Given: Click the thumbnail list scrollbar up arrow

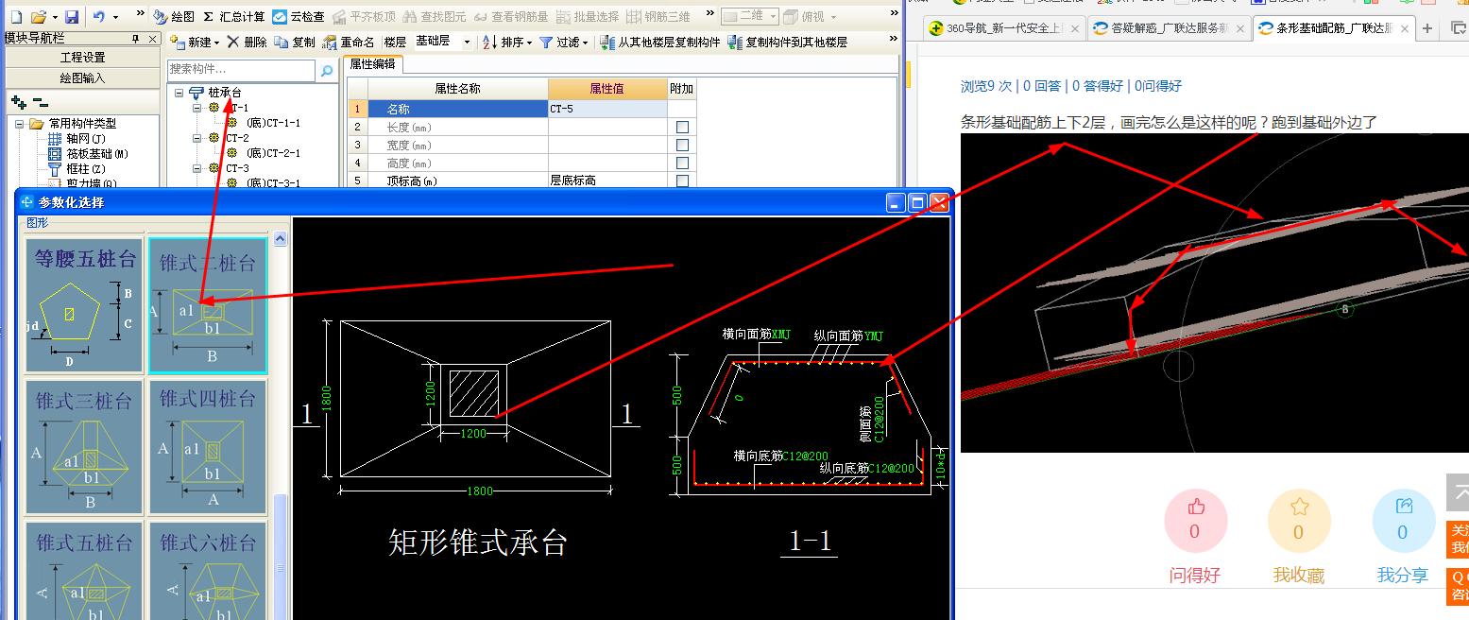Looking at the screenshot, I should tap(280, 239).
